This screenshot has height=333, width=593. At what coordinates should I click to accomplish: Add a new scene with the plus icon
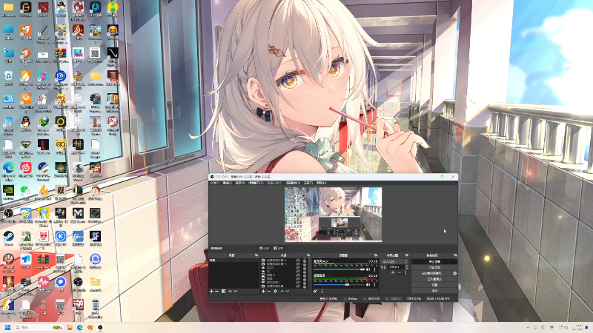(x=211, y=291)
